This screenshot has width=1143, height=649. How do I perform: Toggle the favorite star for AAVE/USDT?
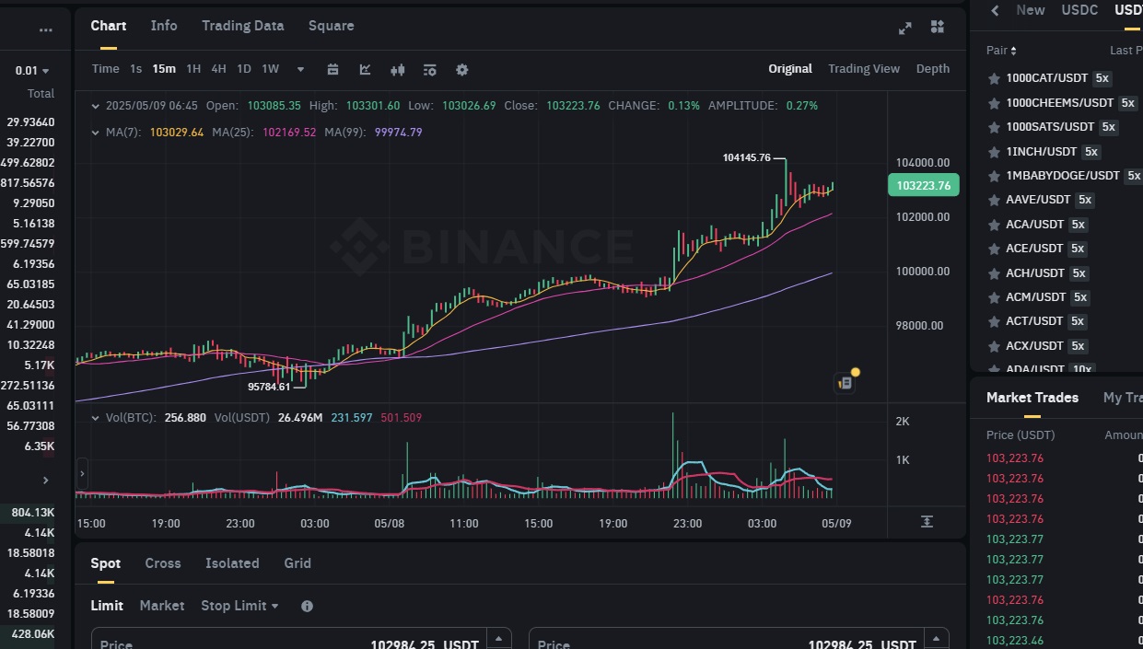pos(994,200)
